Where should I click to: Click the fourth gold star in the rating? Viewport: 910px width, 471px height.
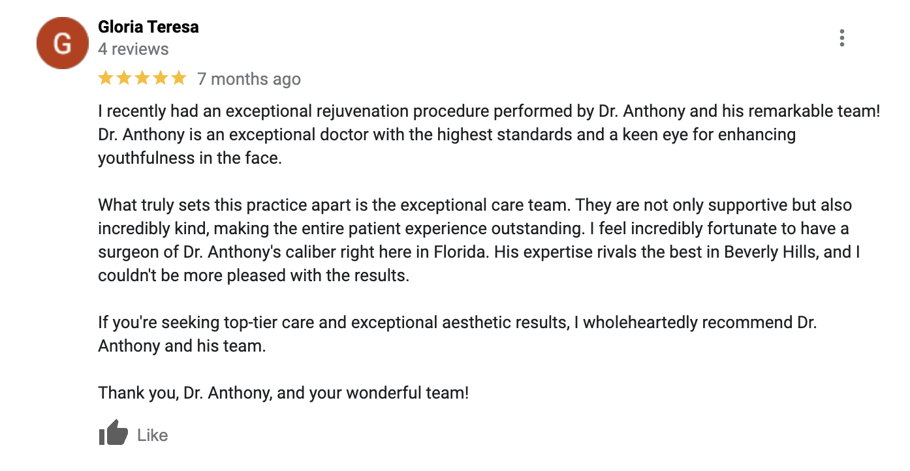coord(161,79)
